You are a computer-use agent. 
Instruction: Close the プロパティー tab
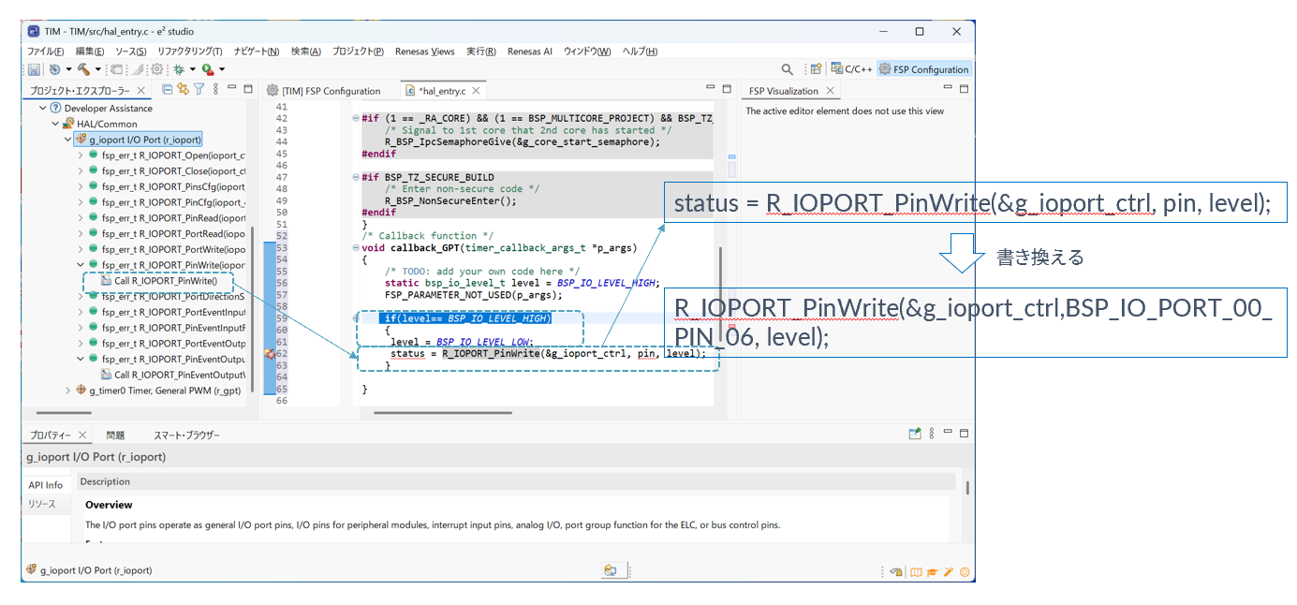[82, 435]
